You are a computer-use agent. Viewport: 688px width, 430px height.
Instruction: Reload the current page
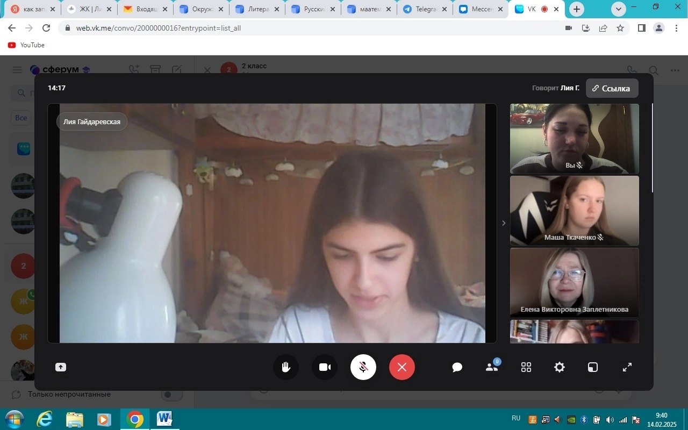(x=46, y=28)
